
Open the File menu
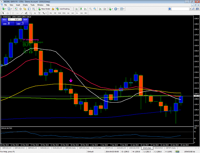point(5,5)
